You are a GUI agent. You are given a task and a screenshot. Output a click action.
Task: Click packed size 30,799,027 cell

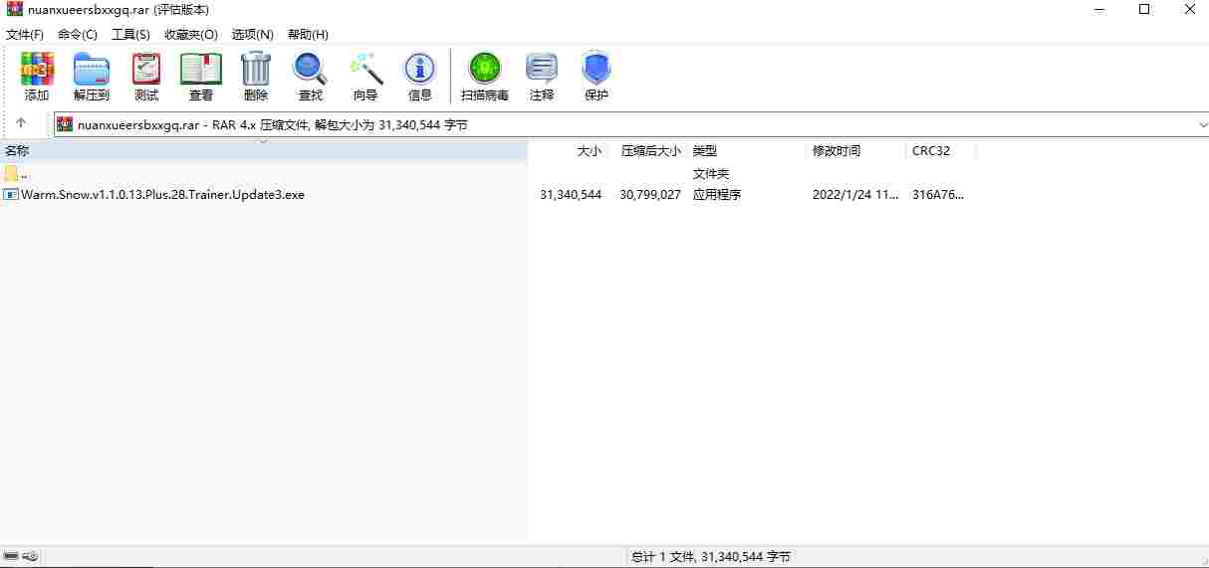coord(650,195)
